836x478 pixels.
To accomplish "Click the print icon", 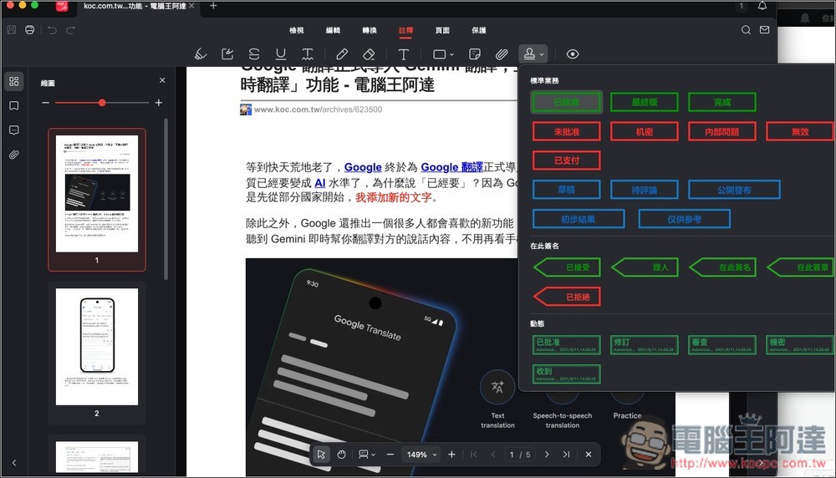I will [30, 30].
